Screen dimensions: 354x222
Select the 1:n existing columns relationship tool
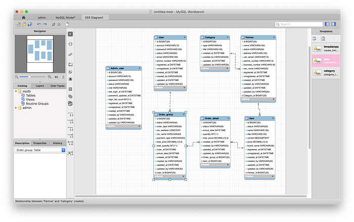pos(71,153)
